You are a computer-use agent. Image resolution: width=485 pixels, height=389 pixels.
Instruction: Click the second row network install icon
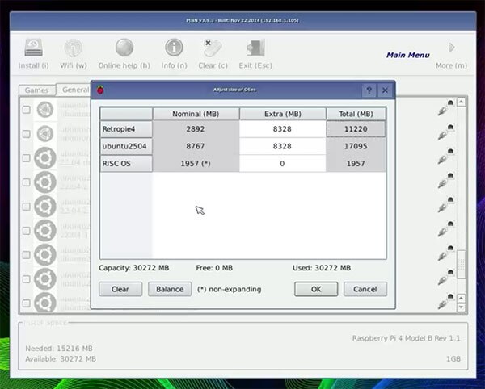pos(445,132)
